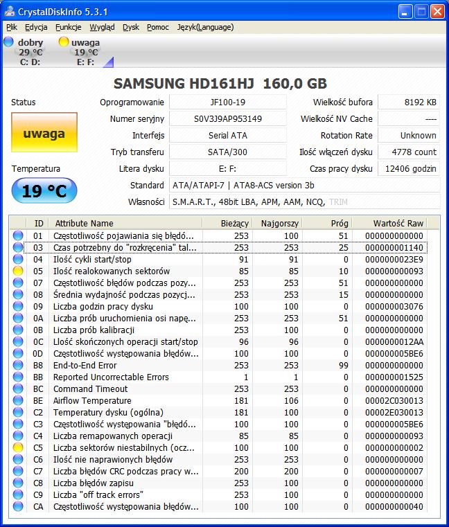The width and height of the screenshot is (449, 527).
Task: Click the blue status icon of attribute 0B
Action: coord(18,330)
